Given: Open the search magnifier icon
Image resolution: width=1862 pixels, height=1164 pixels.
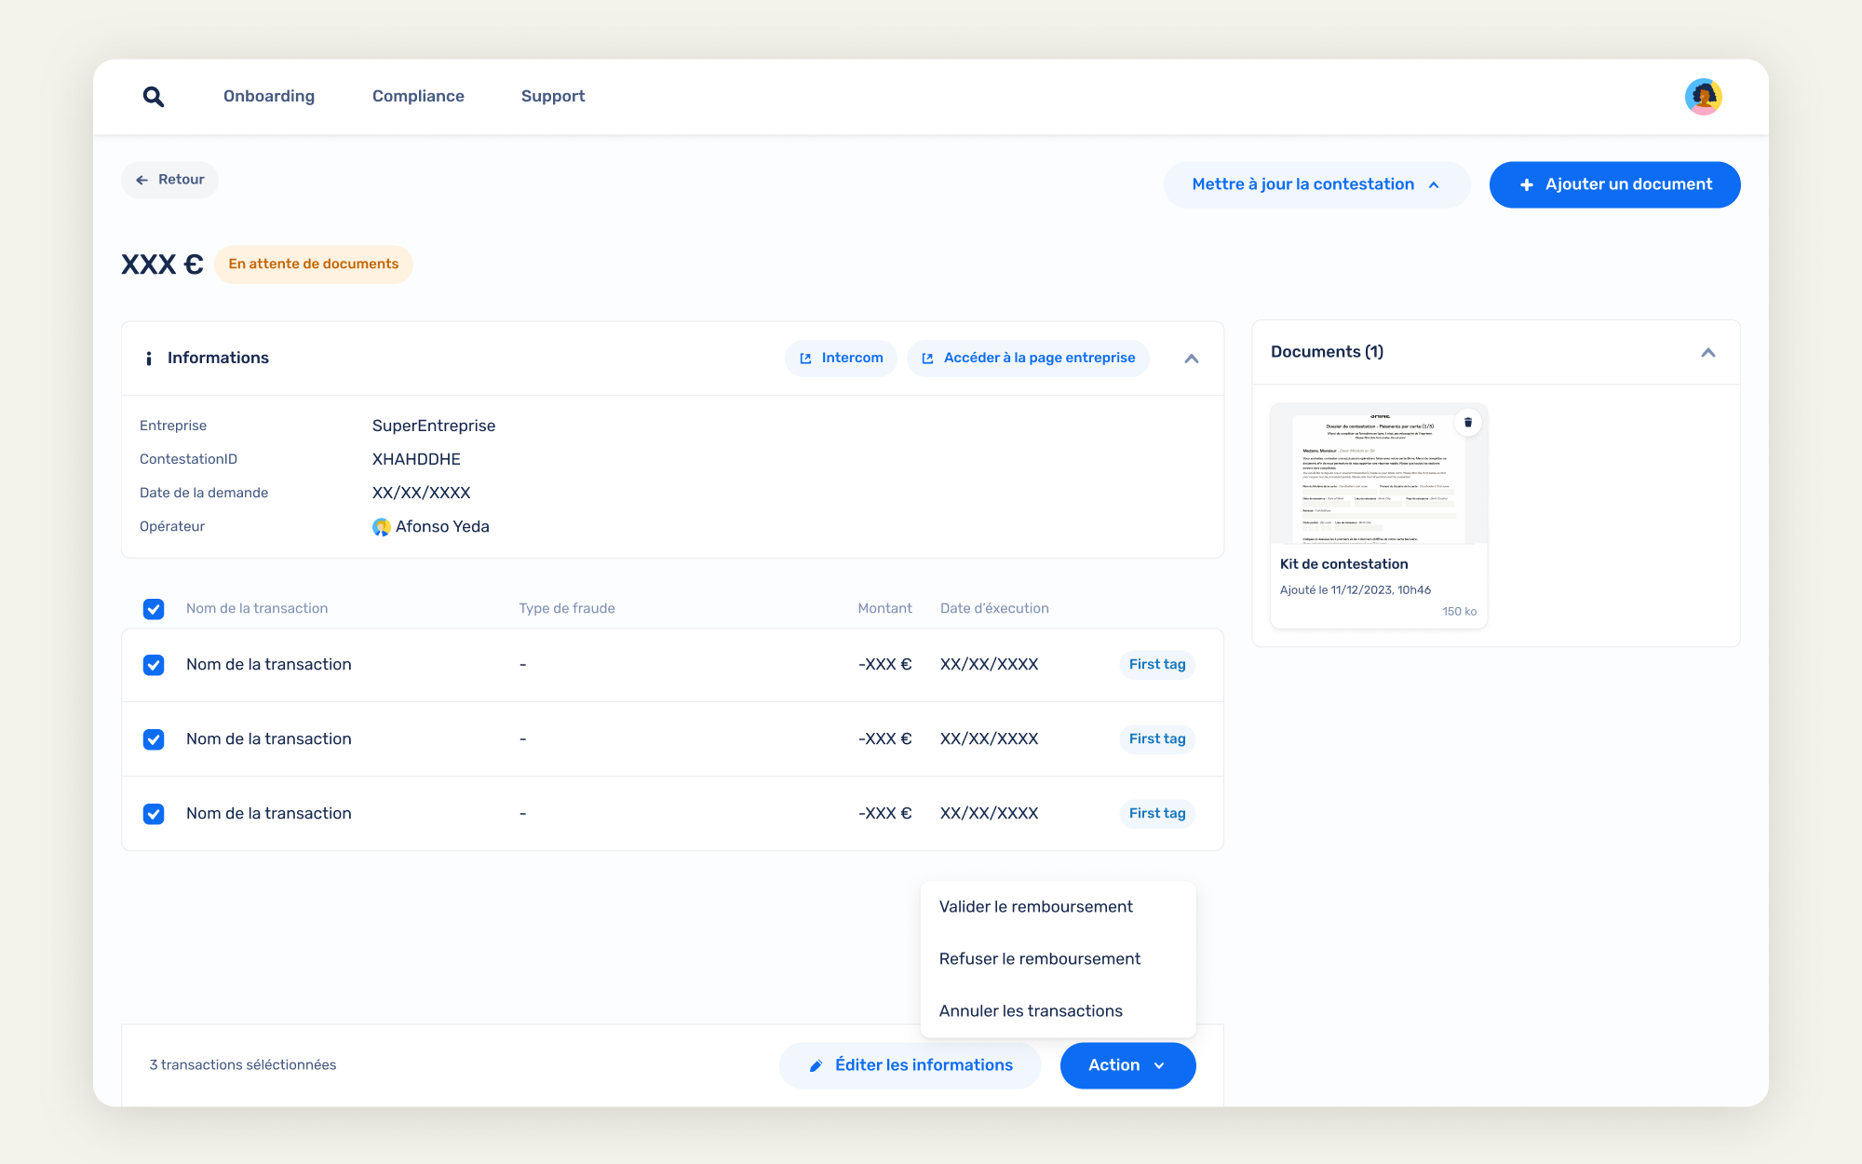Looking at the screenshot, I should [154, 97].
